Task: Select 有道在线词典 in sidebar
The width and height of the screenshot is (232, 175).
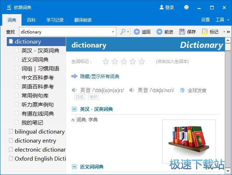Action: [x=38, y=113]
